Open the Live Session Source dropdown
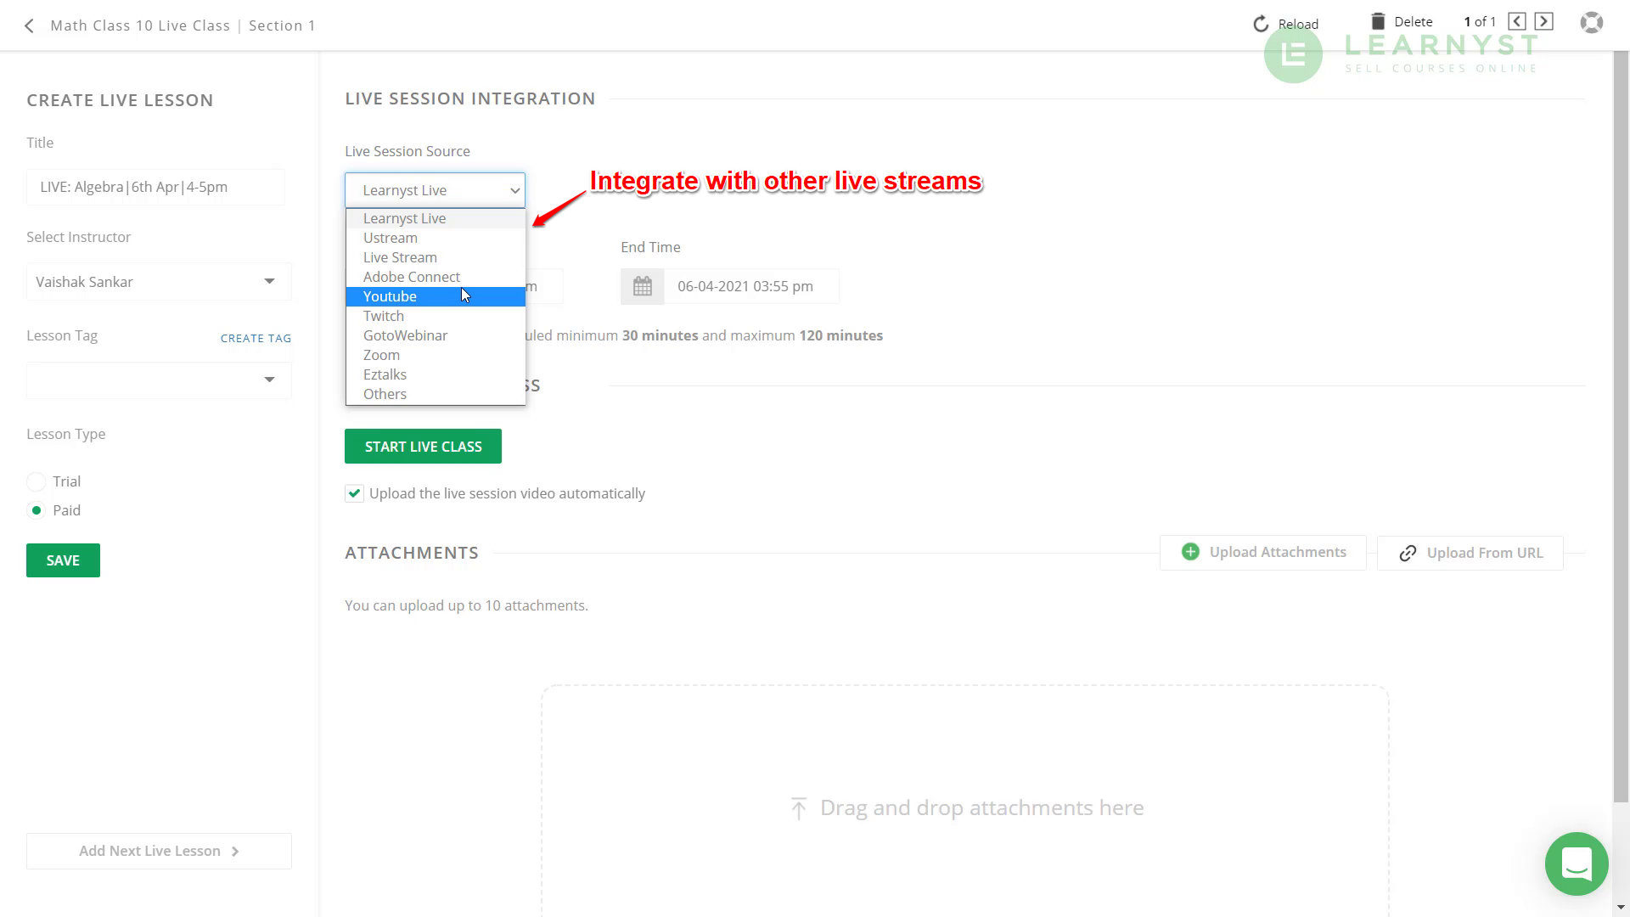 click(435, 190)
